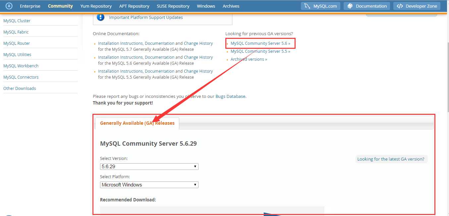Open Other Downloads in sidebar

tap(20, 88)
